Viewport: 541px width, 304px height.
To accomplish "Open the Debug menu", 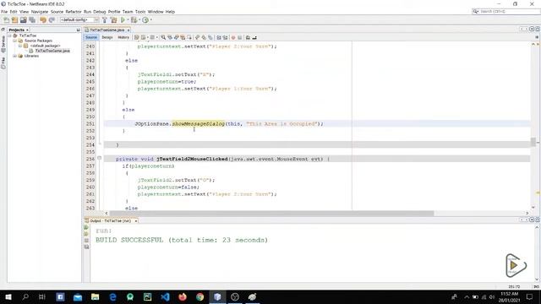I will [x=100, y=12].
